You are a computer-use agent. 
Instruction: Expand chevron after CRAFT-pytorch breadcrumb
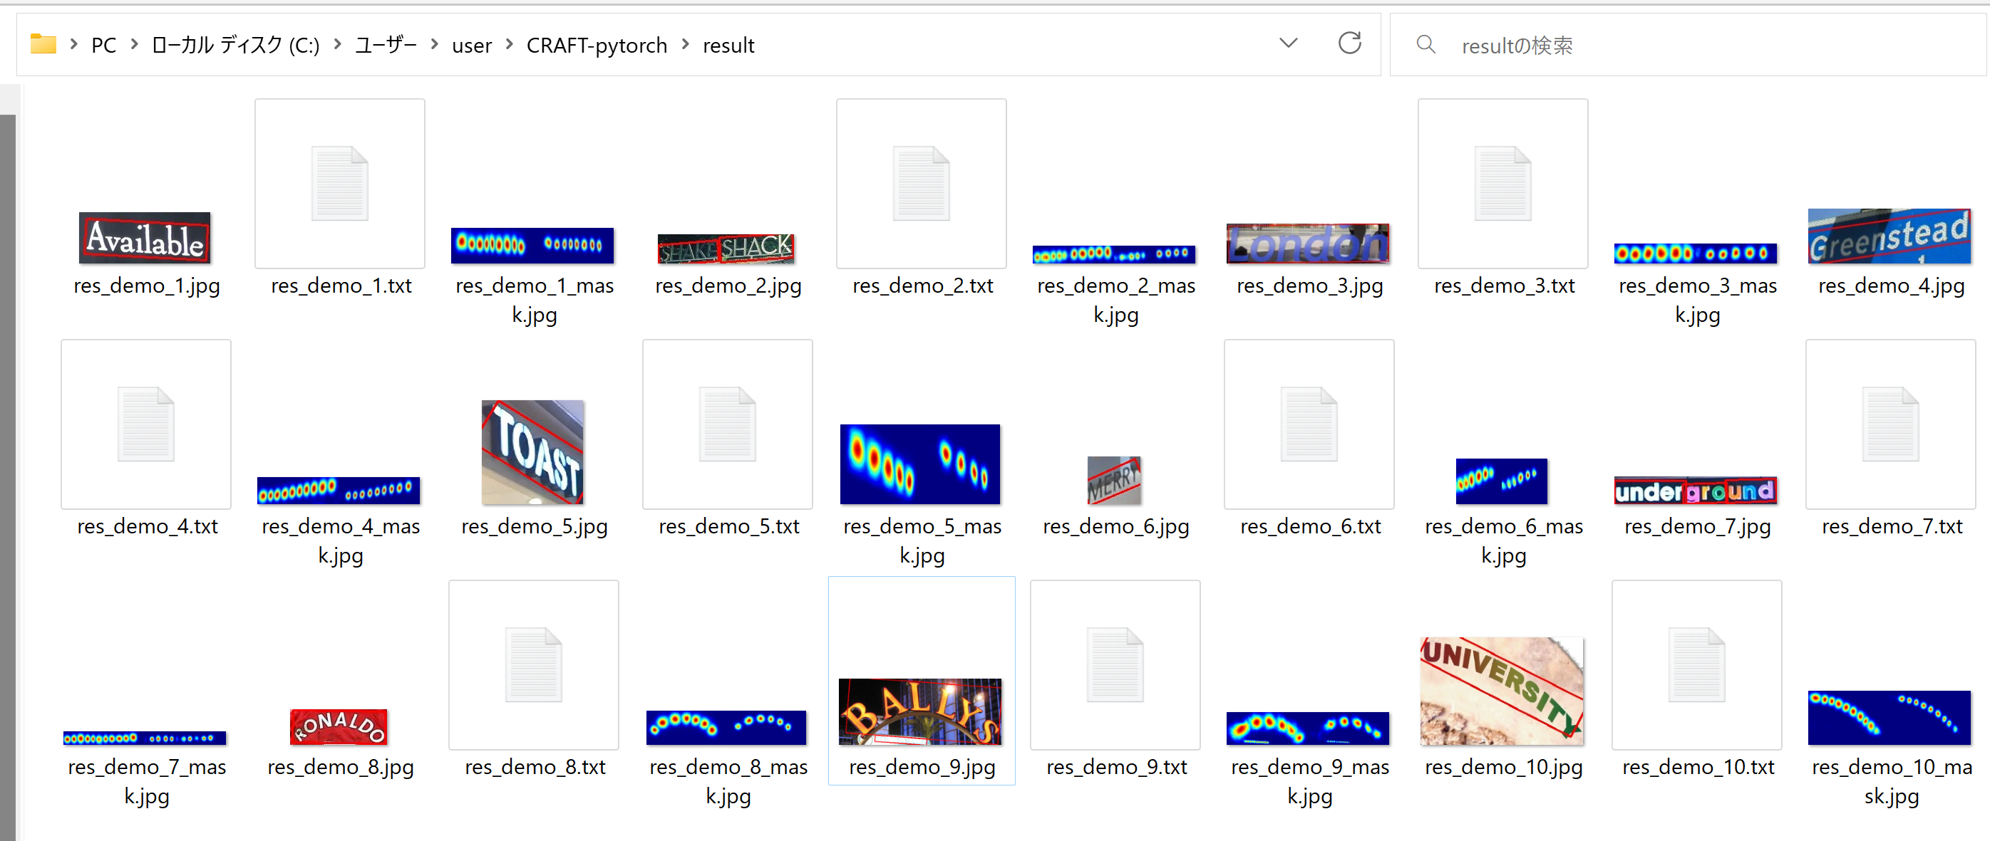coord(685,45)
